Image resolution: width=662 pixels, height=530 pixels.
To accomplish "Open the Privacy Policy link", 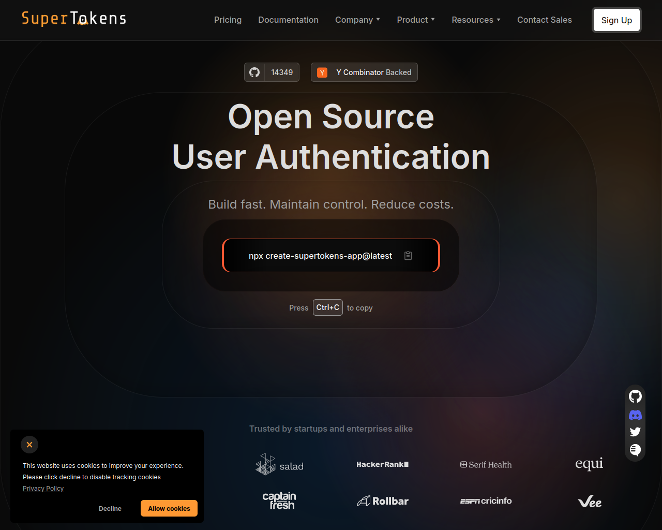I will coord(43,489).
